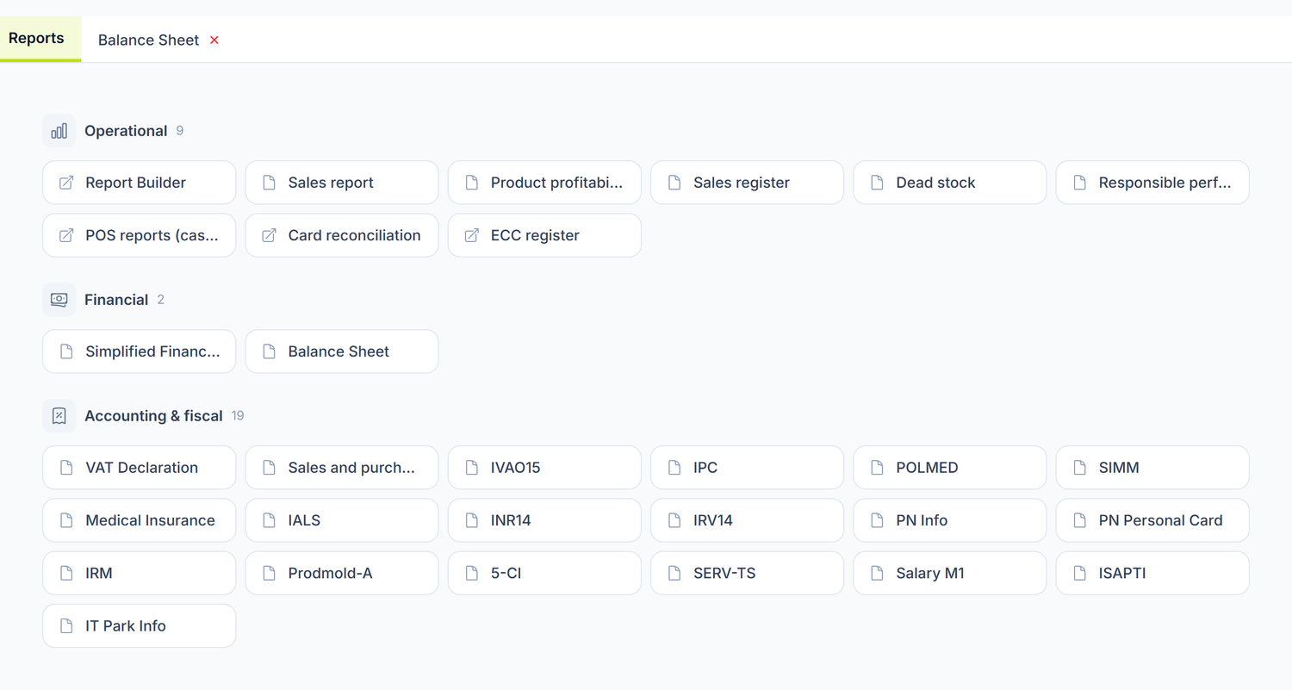Image resolution: width=1292 pixels, height=690 pixels.
Task: Open the Balance Sheet tab
Action: (148, 40)
